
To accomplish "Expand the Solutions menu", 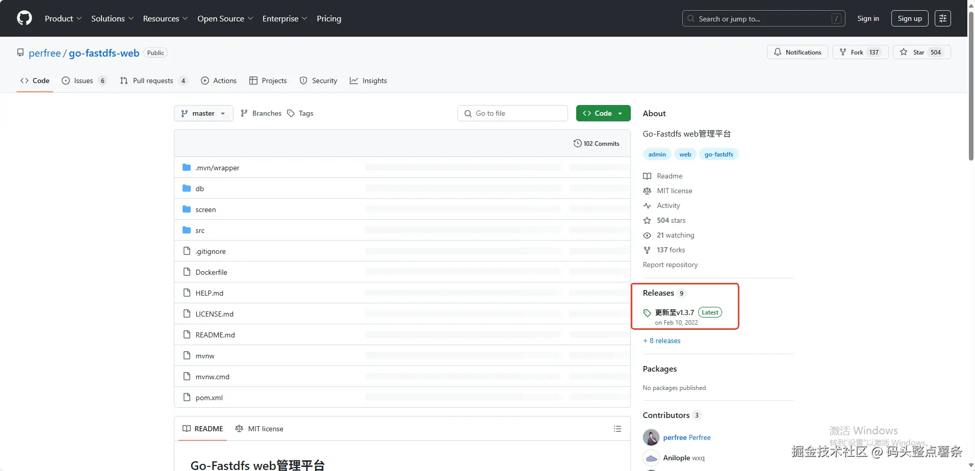I will (x=113, y=18).
